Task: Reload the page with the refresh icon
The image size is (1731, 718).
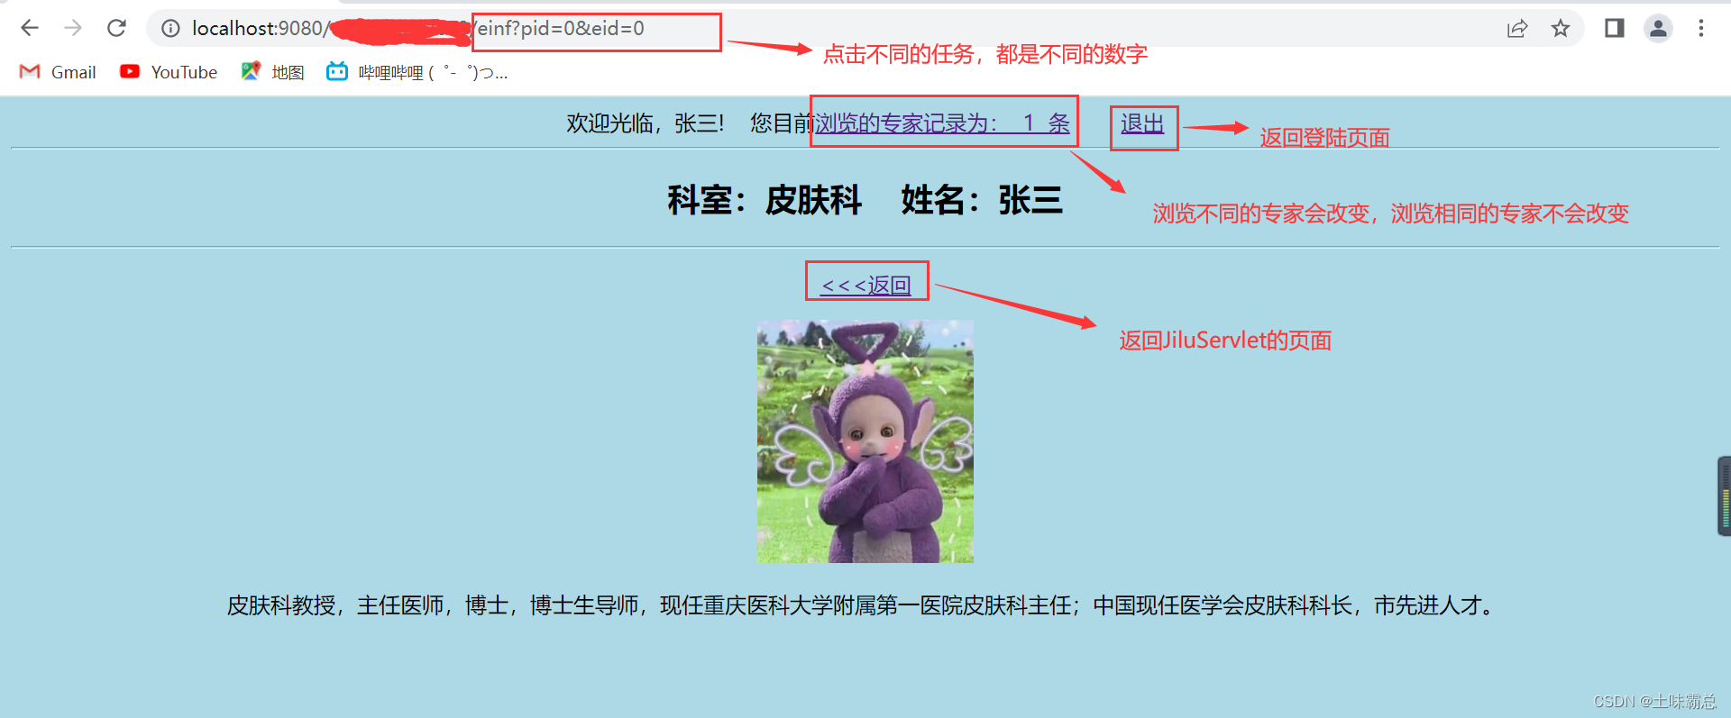Action: coord(116,28)
